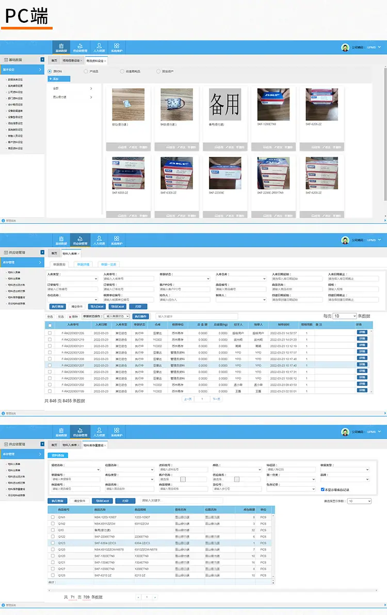Click the 添加 button
Image resolution: width=387 pixels, height=615 pixels.
59,79
